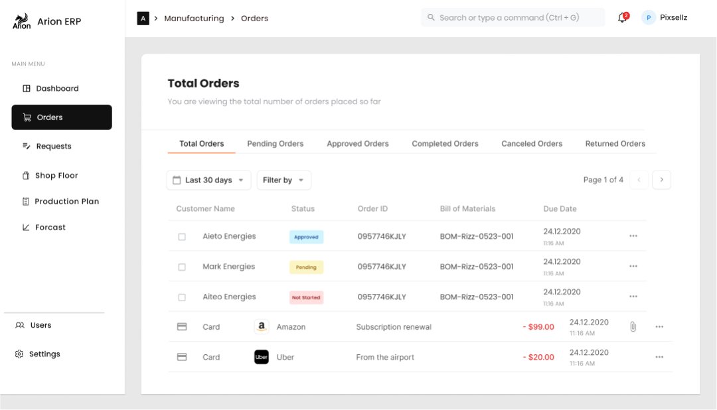Go to Requests in sidebar
This screenshot has height=410, width=717.
[47, 146]
